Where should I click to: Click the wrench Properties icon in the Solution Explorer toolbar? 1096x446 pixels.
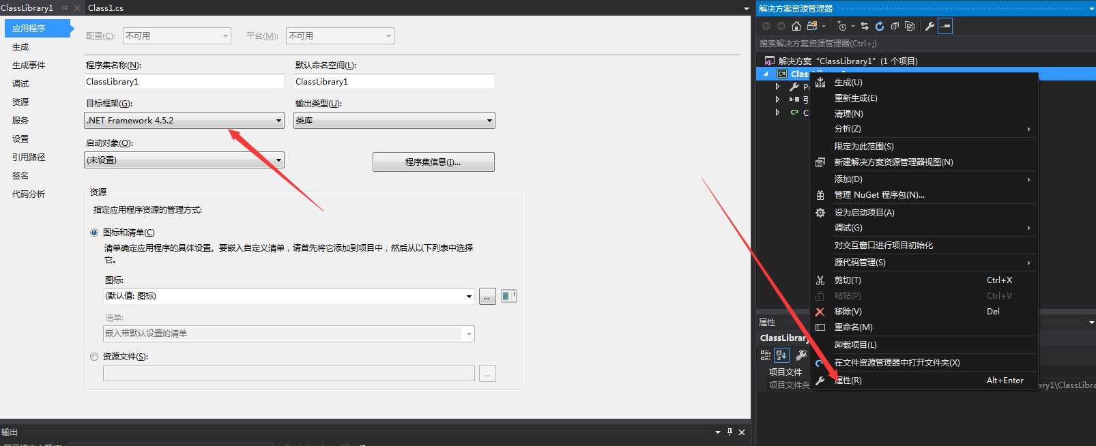pyautogui.click(x=929, y=26)
